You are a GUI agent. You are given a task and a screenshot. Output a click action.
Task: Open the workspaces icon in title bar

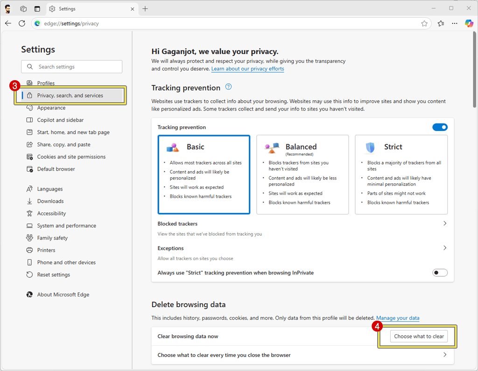click(23, 9)
